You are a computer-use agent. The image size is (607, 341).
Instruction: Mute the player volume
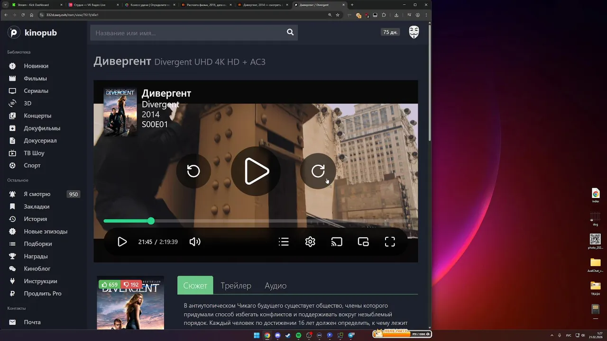point(195,242)
